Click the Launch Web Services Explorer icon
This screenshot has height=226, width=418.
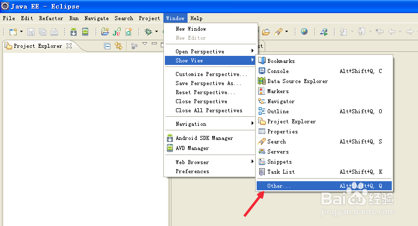(x=324, y=32)
